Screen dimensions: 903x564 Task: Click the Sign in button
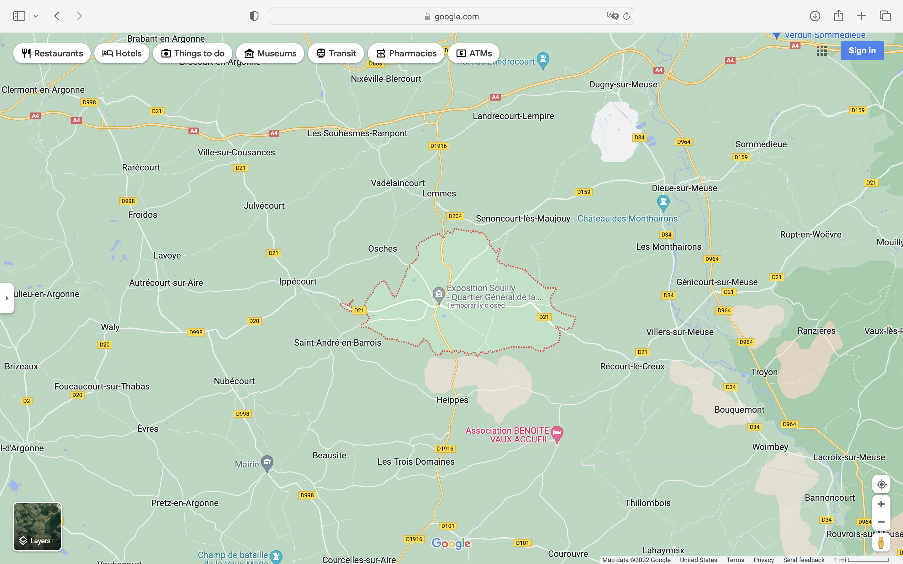(862, 51)
